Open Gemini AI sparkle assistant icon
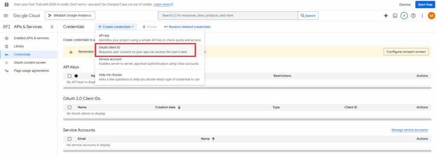437x157 pixels. [x=386, y=16]
